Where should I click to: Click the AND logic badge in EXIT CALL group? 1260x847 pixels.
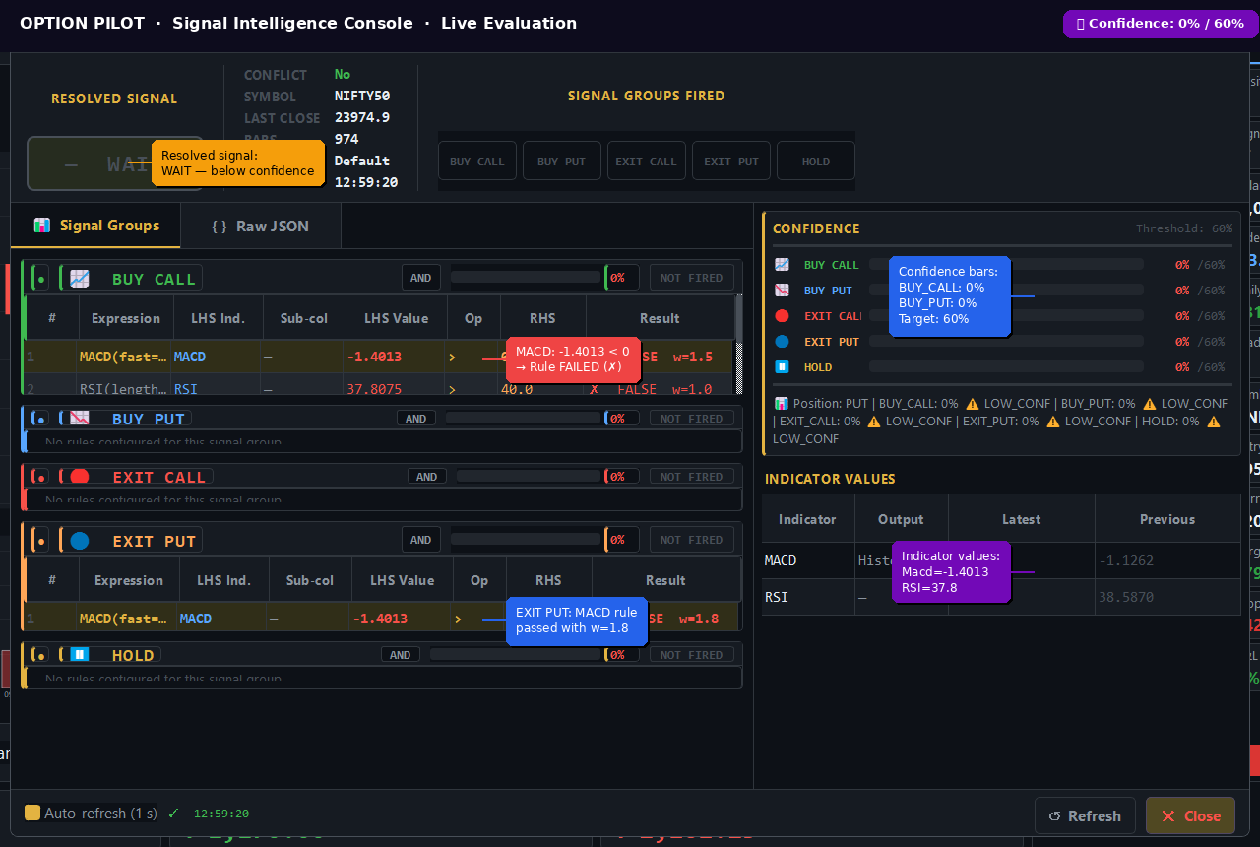[427, 477]
